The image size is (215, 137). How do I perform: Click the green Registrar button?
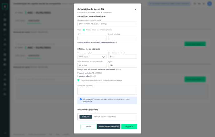(129, 127)
